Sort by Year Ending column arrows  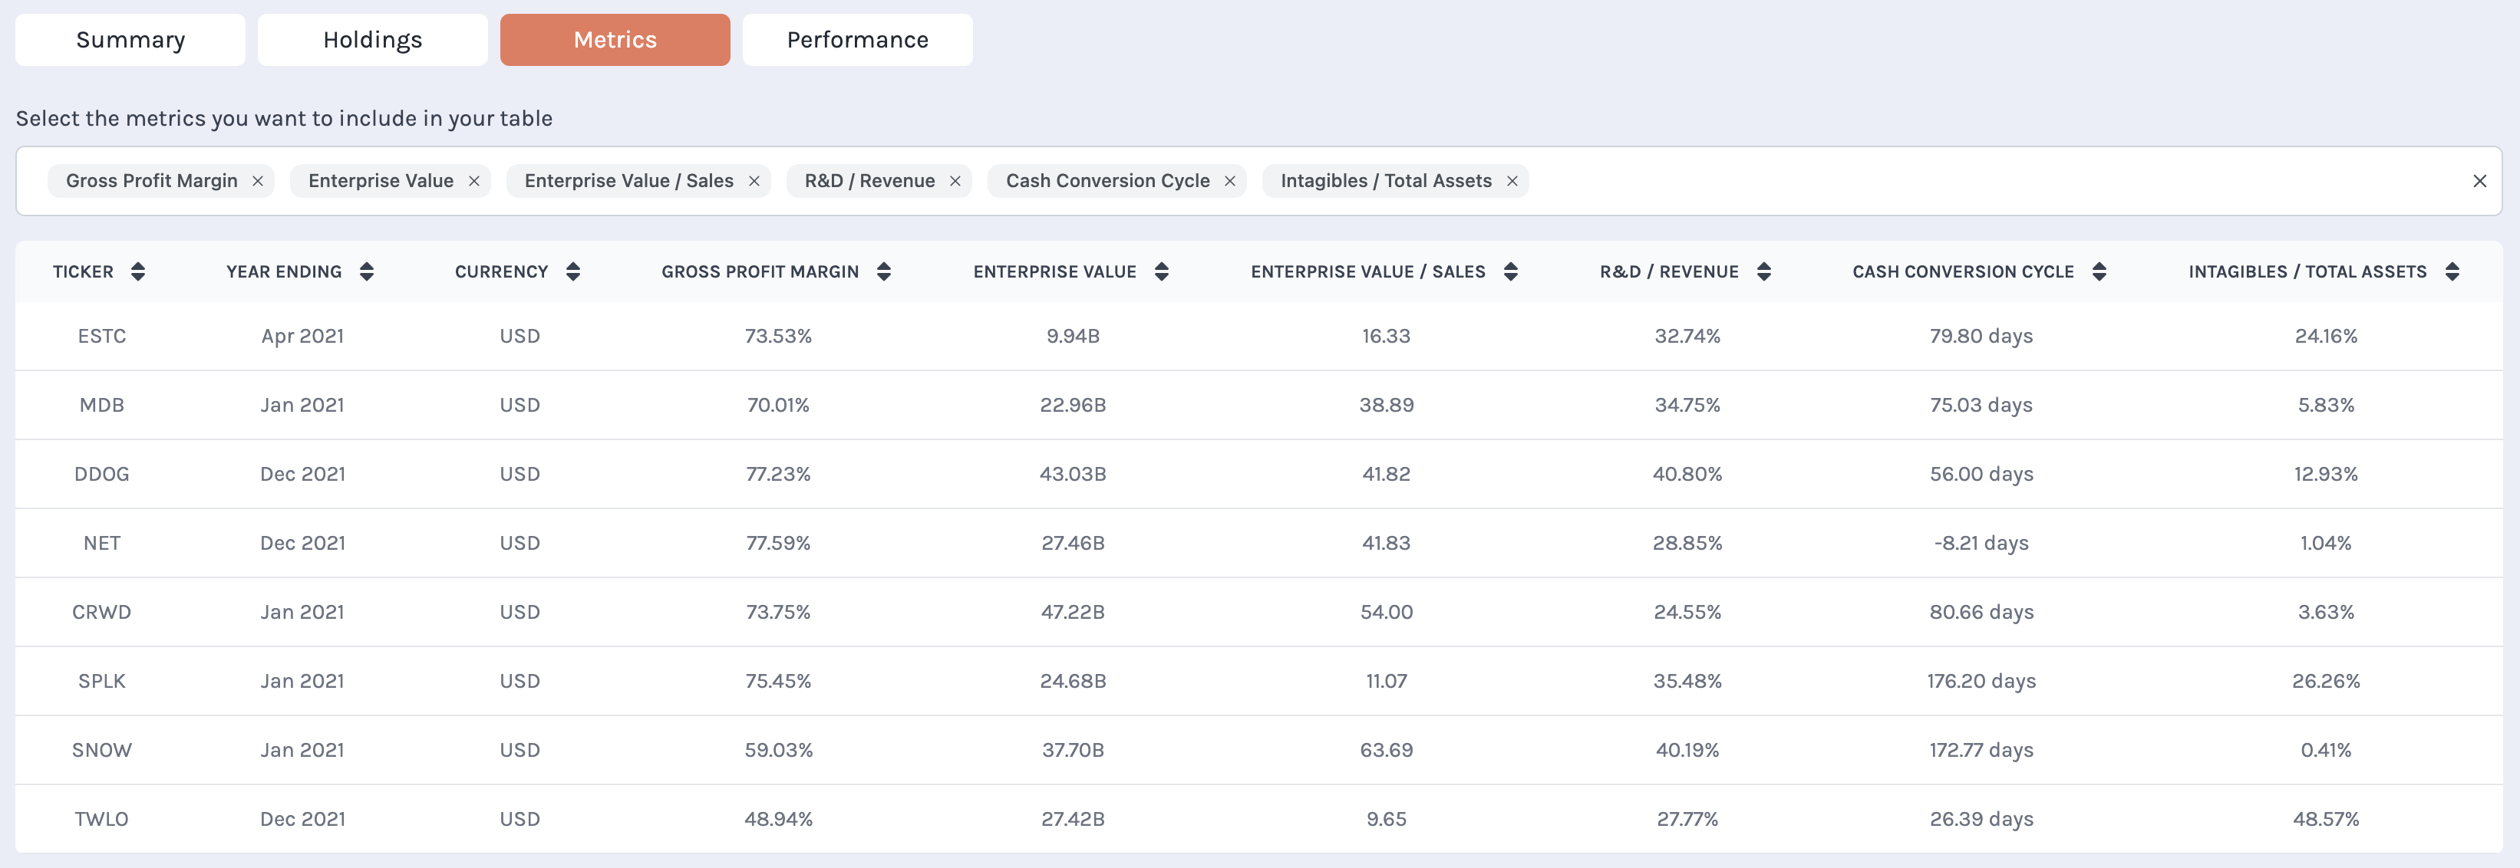click(367, 271)
